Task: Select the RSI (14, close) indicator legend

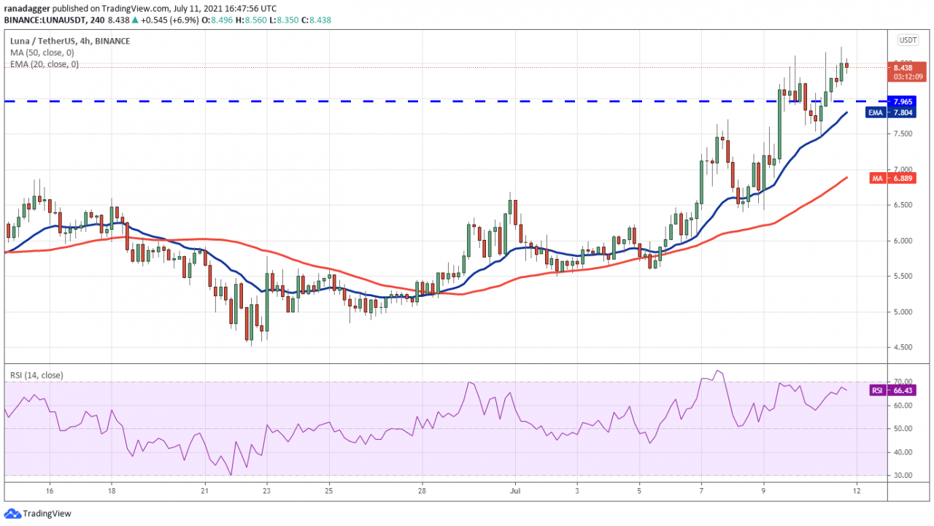Action: coord(36,375)
